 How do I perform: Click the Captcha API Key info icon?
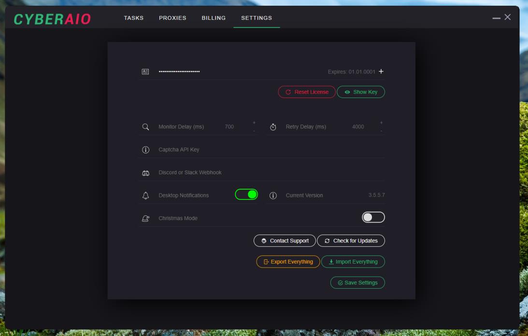145,150
